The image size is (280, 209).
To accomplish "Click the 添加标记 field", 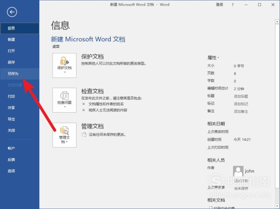I will coord(241,104).
